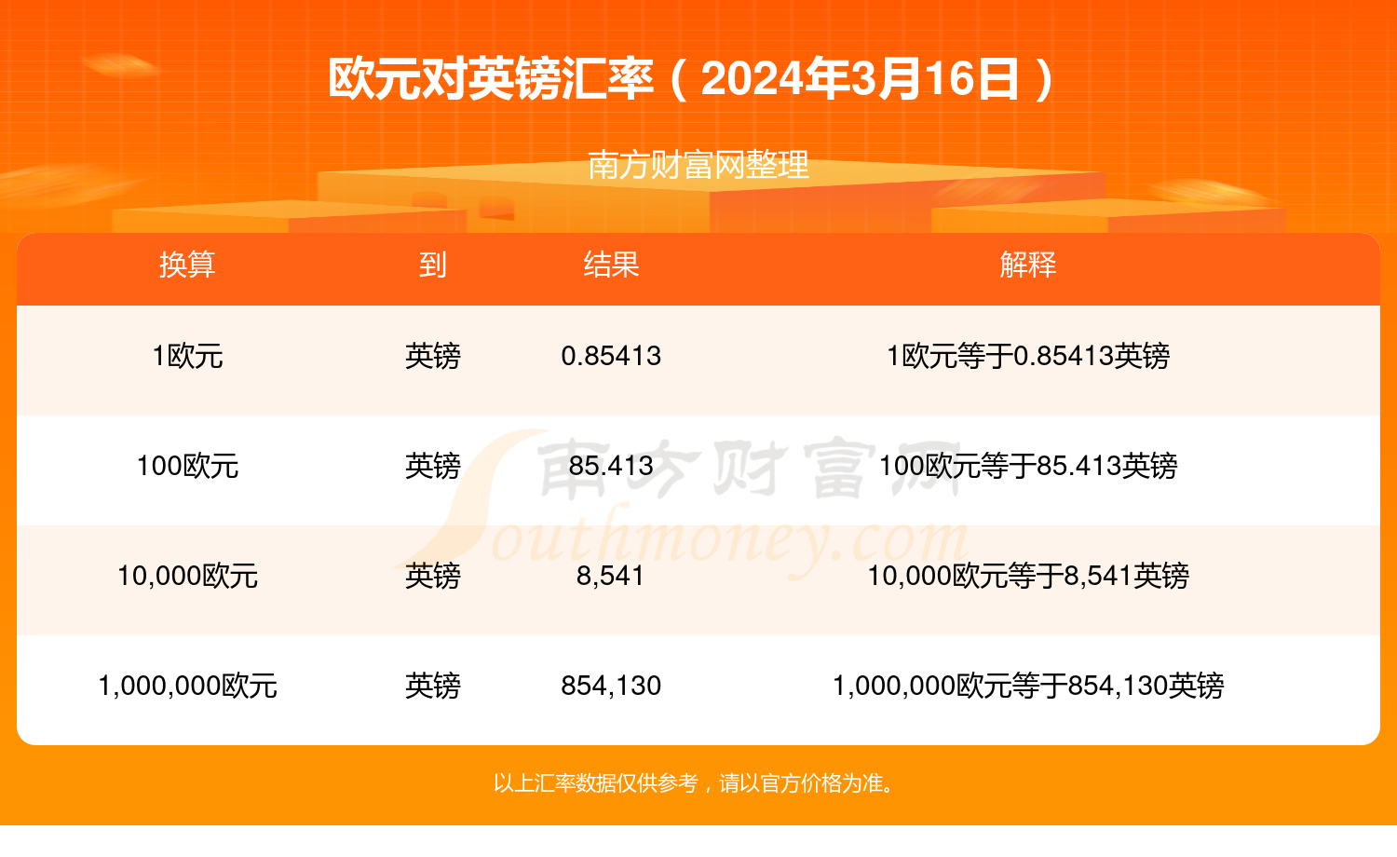Viewport: 1397px width, 857px height.
Task: Click the result value 0.85413
Action: tap(611, 356)
